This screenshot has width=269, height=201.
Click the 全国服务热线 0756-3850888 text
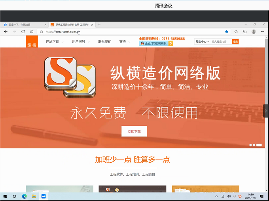pos(162,39)
